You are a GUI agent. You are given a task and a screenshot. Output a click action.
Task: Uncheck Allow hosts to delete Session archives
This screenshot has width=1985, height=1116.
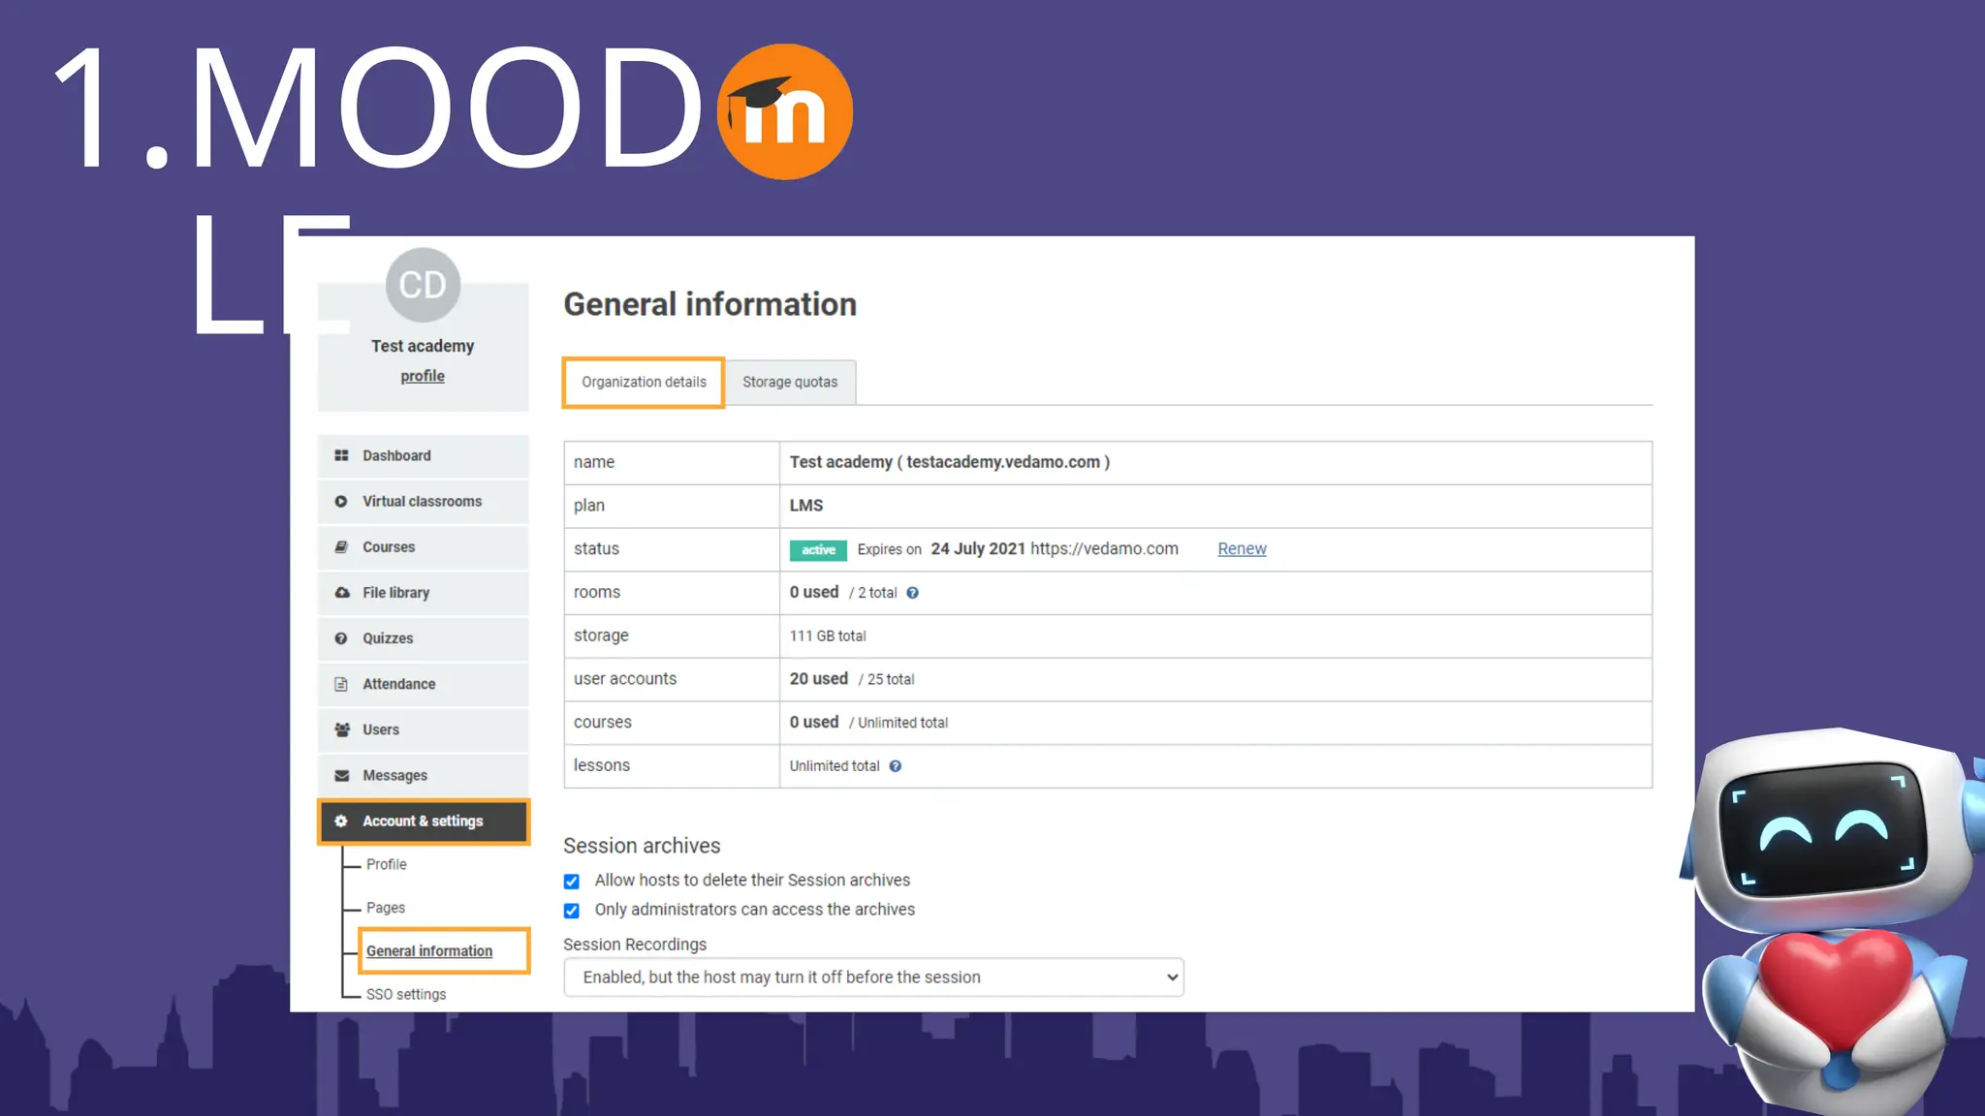572,882
